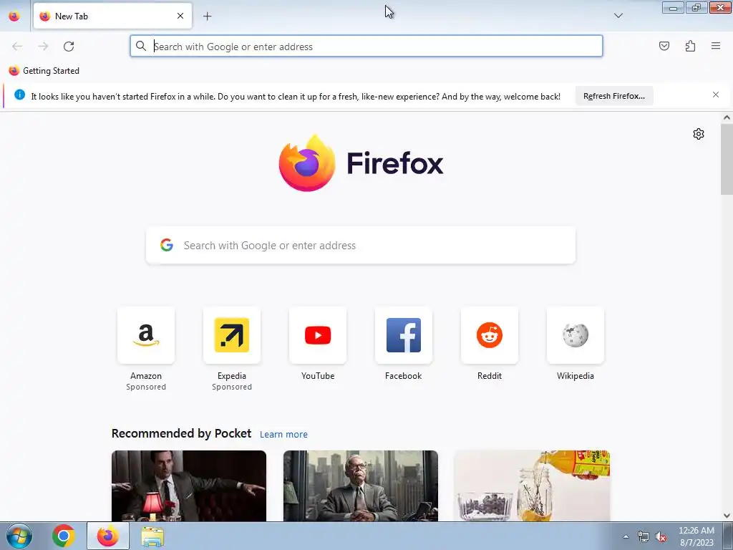Click the info icon in notification bar

(19, 95)
